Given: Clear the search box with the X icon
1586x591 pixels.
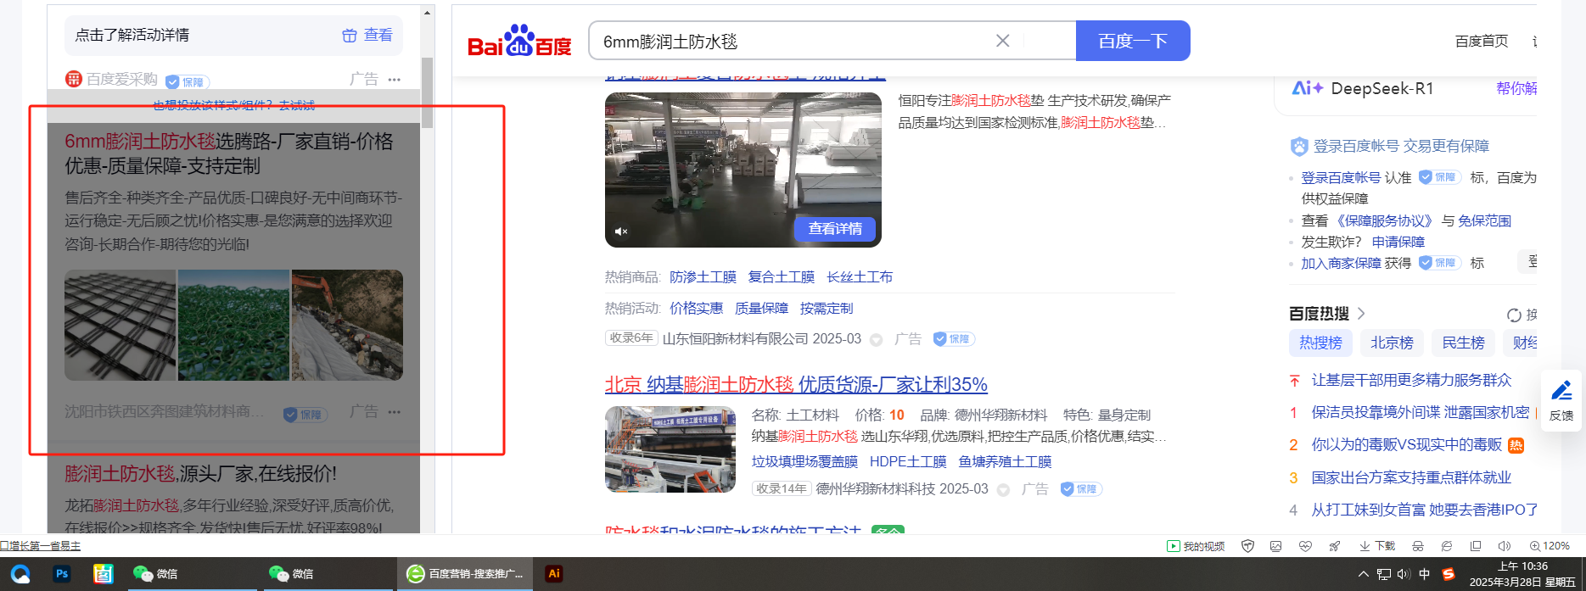Looking at the screenshot, I should (x=1002, y=41).
